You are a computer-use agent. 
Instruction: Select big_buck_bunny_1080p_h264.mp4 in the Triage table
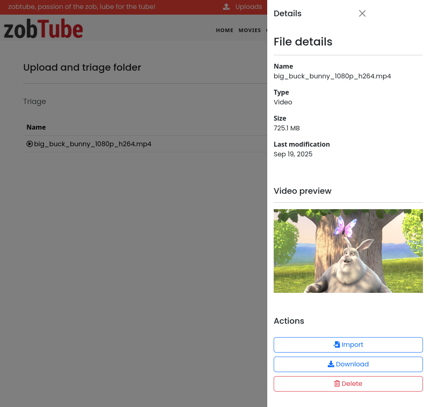click(x=93, y=144)
